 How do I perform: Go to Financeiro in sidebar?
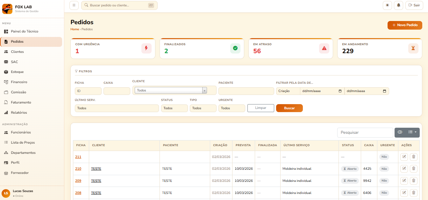[19, 82]
